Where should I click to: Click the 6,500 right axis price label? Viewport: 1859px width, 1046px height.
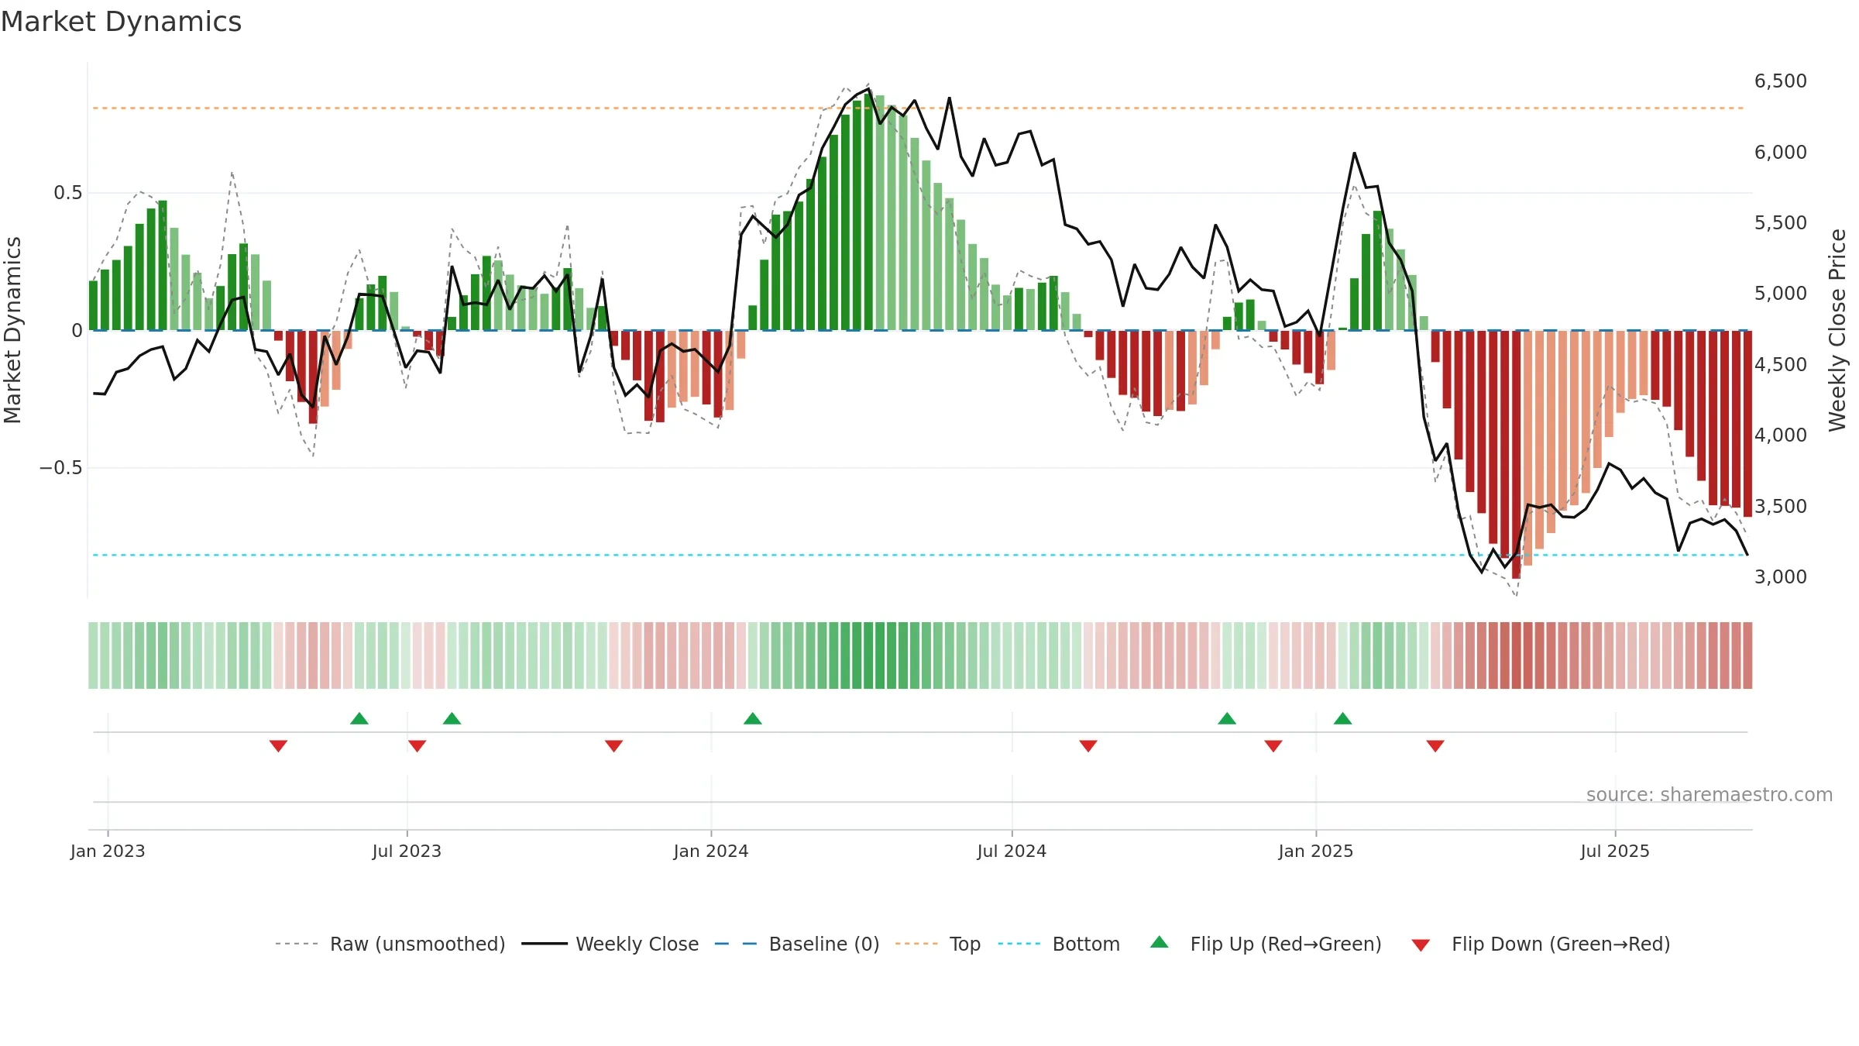(x=1781, y=81)
